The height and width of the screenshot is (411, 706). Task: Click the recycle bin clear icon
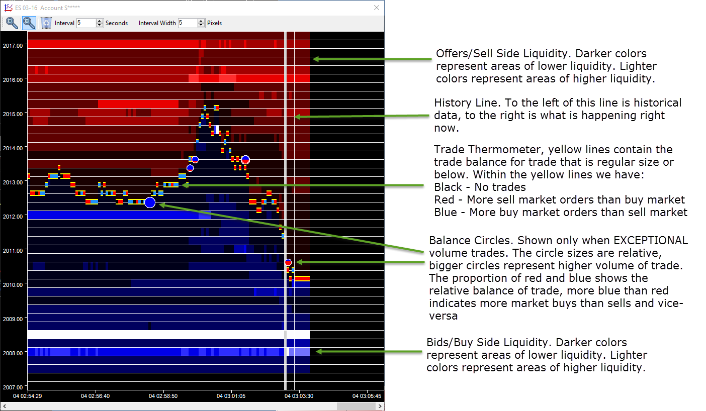(x=46, y=23)
